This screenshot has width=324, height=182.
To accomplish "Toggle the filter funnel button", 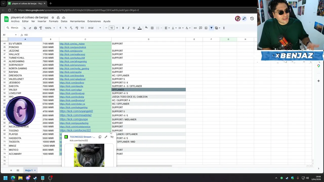I will tap(211, 28).
